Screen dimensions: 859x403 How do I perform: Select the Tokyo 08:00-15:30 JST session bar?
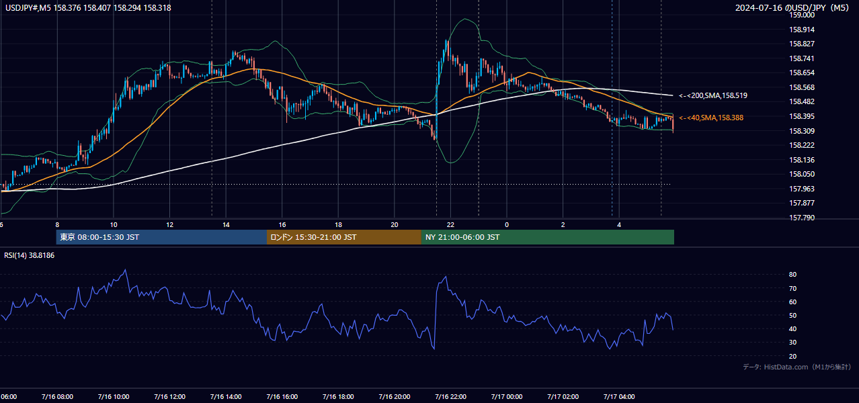[x=161, y=237]
